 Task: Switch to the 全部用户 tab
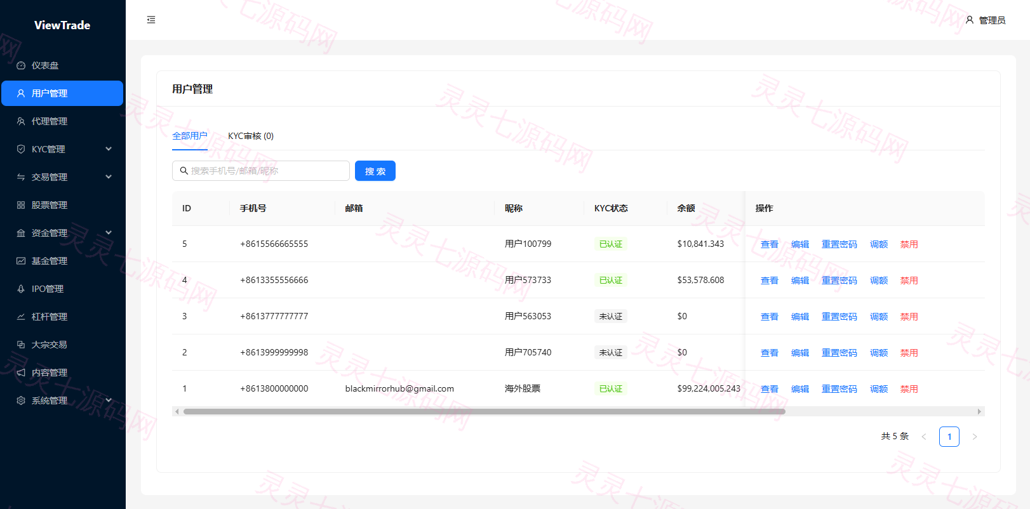[x=190, y=136]
